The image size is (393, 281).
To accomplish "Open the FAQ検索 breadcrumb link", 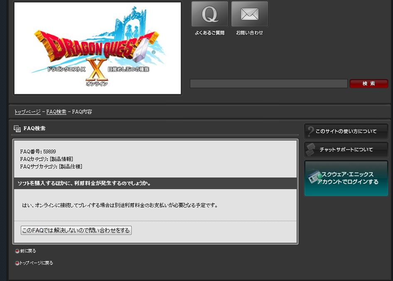I will [x=56, y=112].
